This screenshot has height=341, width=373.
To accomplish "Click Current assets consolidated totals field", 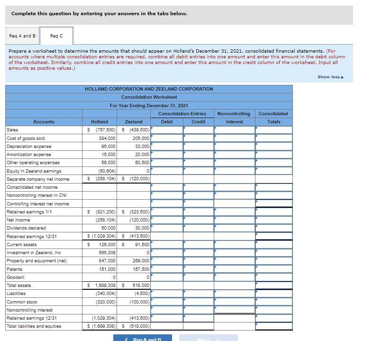I will tap(274, 245).
